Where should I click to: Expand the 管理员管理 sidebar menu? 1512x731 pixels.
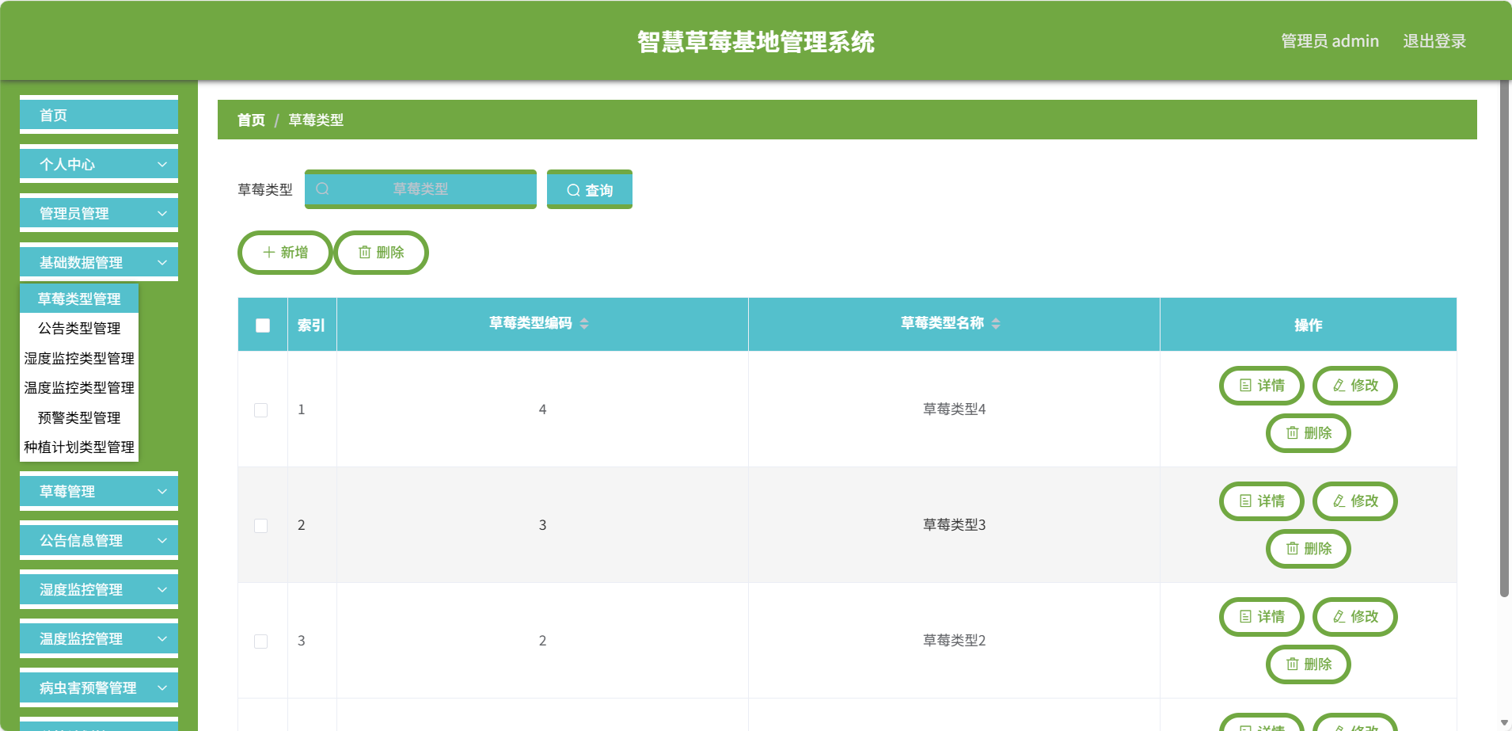(x=99, y=213)
